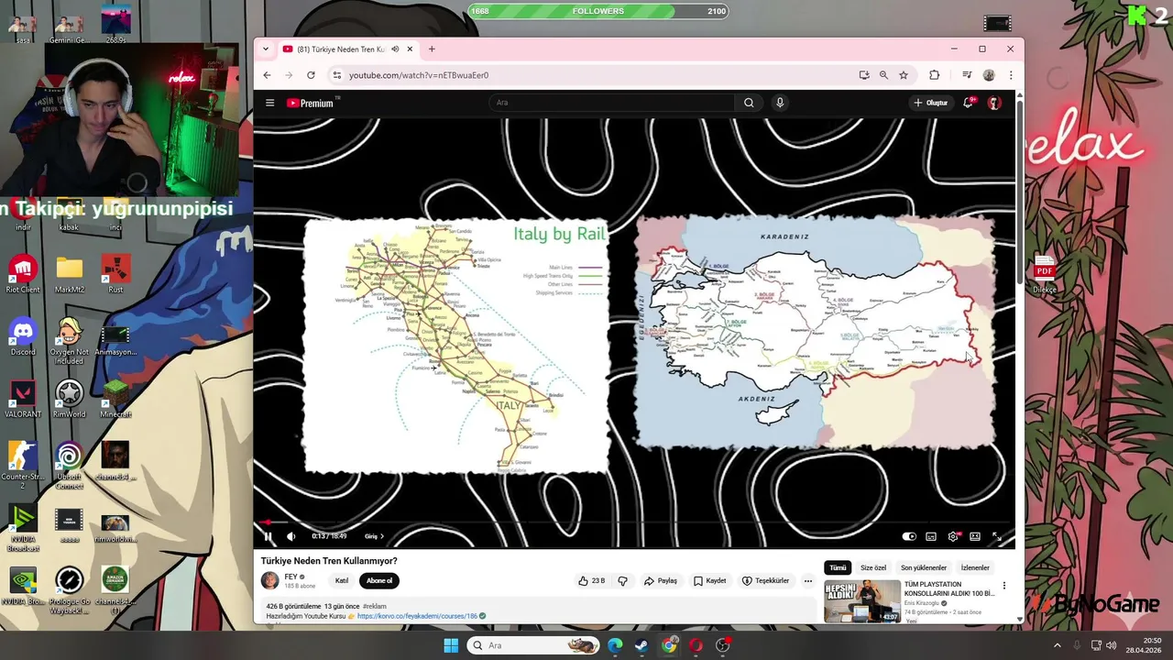Click the 'Teşekkürler' thanks button

tap(765, 580)
